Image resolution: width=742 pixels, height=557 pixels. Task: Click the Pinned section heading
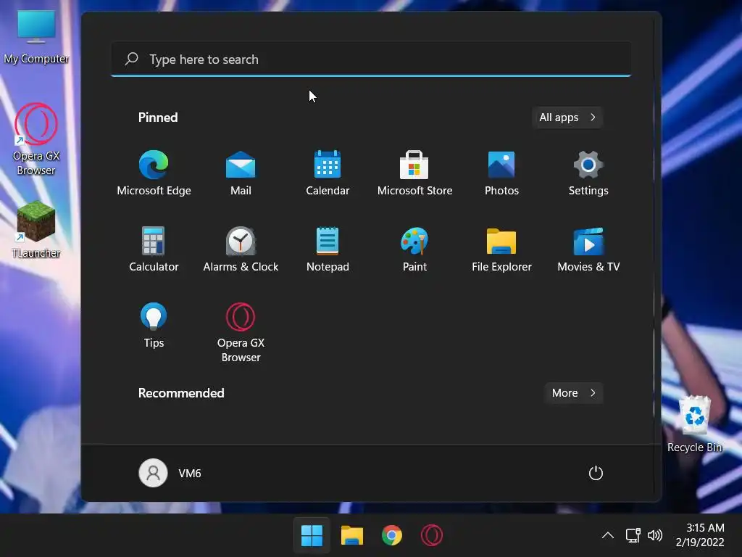click(x=158, y=117)
